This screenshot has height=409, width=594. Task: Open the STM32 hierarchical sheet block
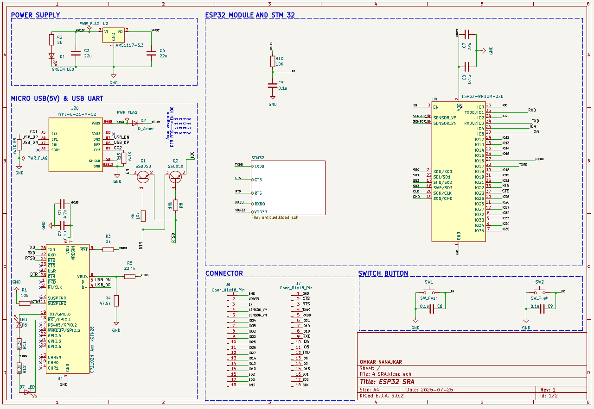(288, 188)
